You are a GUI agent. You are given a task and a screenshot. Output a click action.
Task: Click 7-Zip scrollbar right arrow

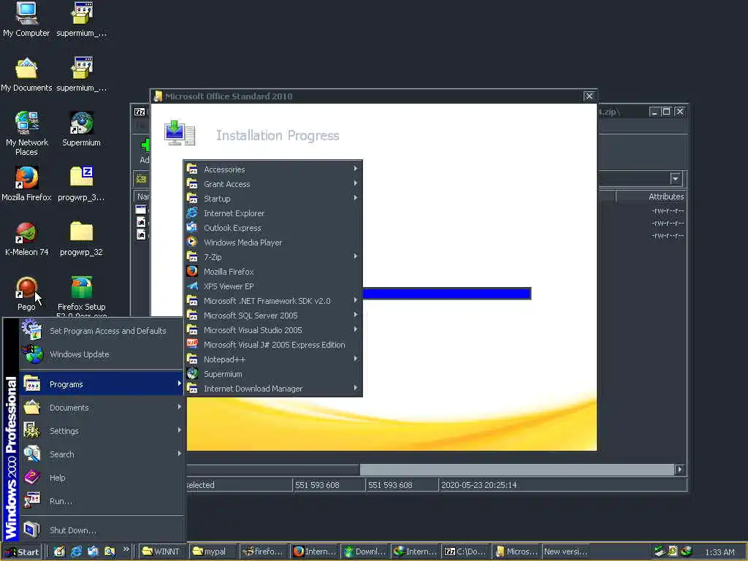coord(679,470)
